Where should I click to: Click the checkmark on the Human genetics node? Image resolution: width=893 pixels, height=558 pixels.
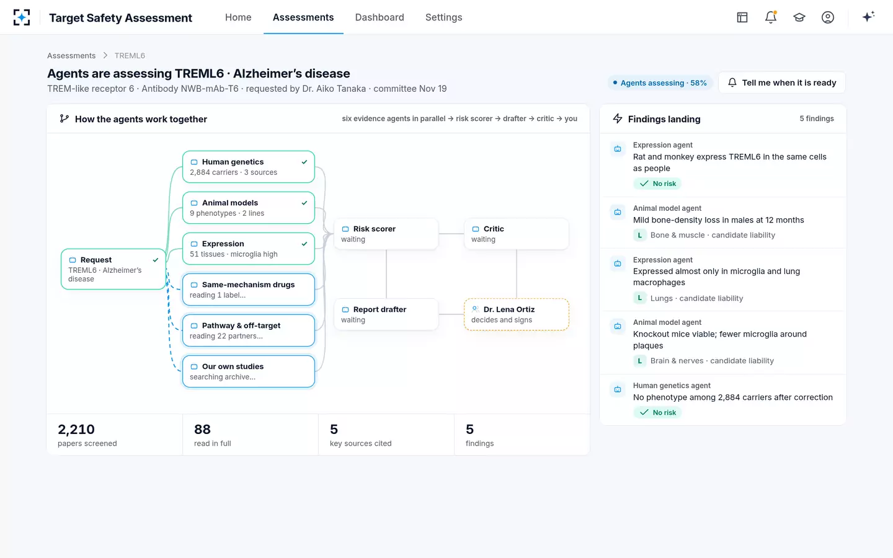click(304, 162)
